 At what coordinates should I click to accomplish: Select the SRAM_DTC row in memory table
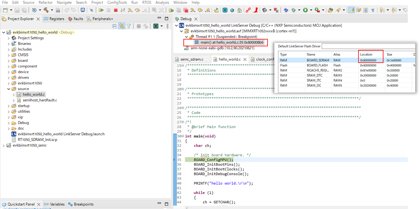pos(347,75)
